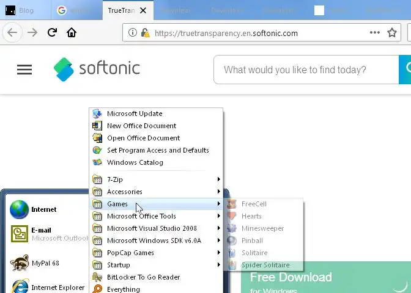
Task: Open E-mail Microsoft Outlook in Start menu
Action: click(48, 234)
